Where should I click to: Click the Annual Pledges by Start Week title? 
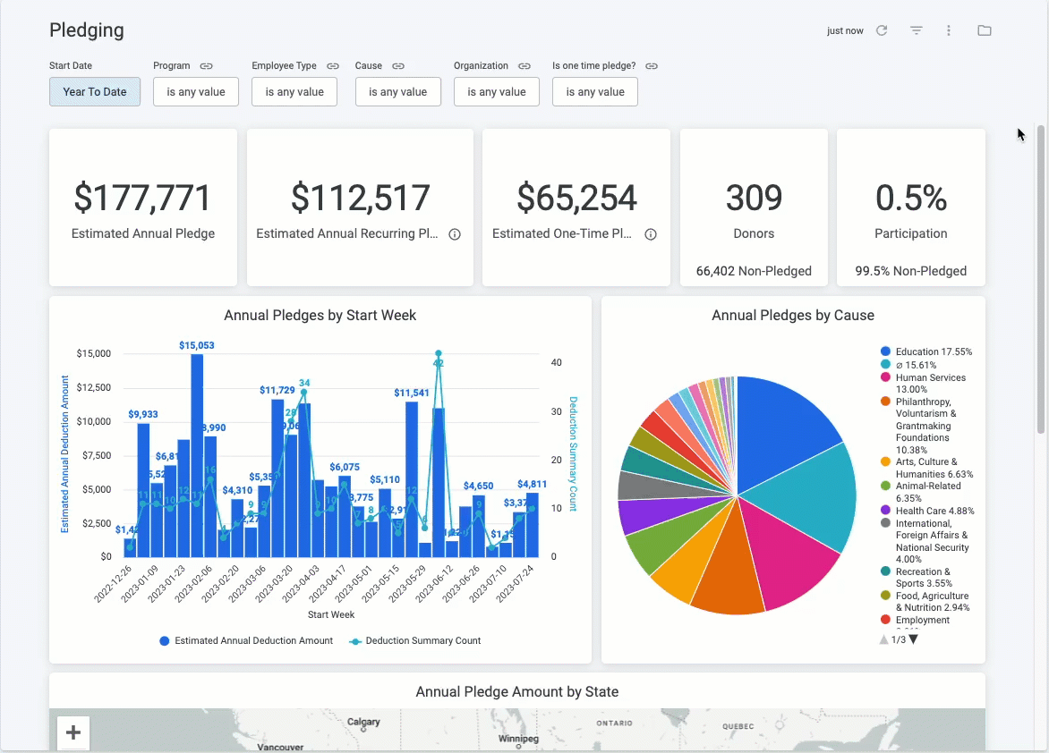coord(320,315)
